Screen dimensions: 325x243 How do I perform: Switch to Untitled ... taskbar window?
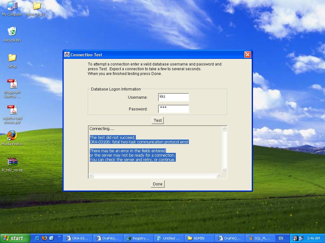(169, 238)
